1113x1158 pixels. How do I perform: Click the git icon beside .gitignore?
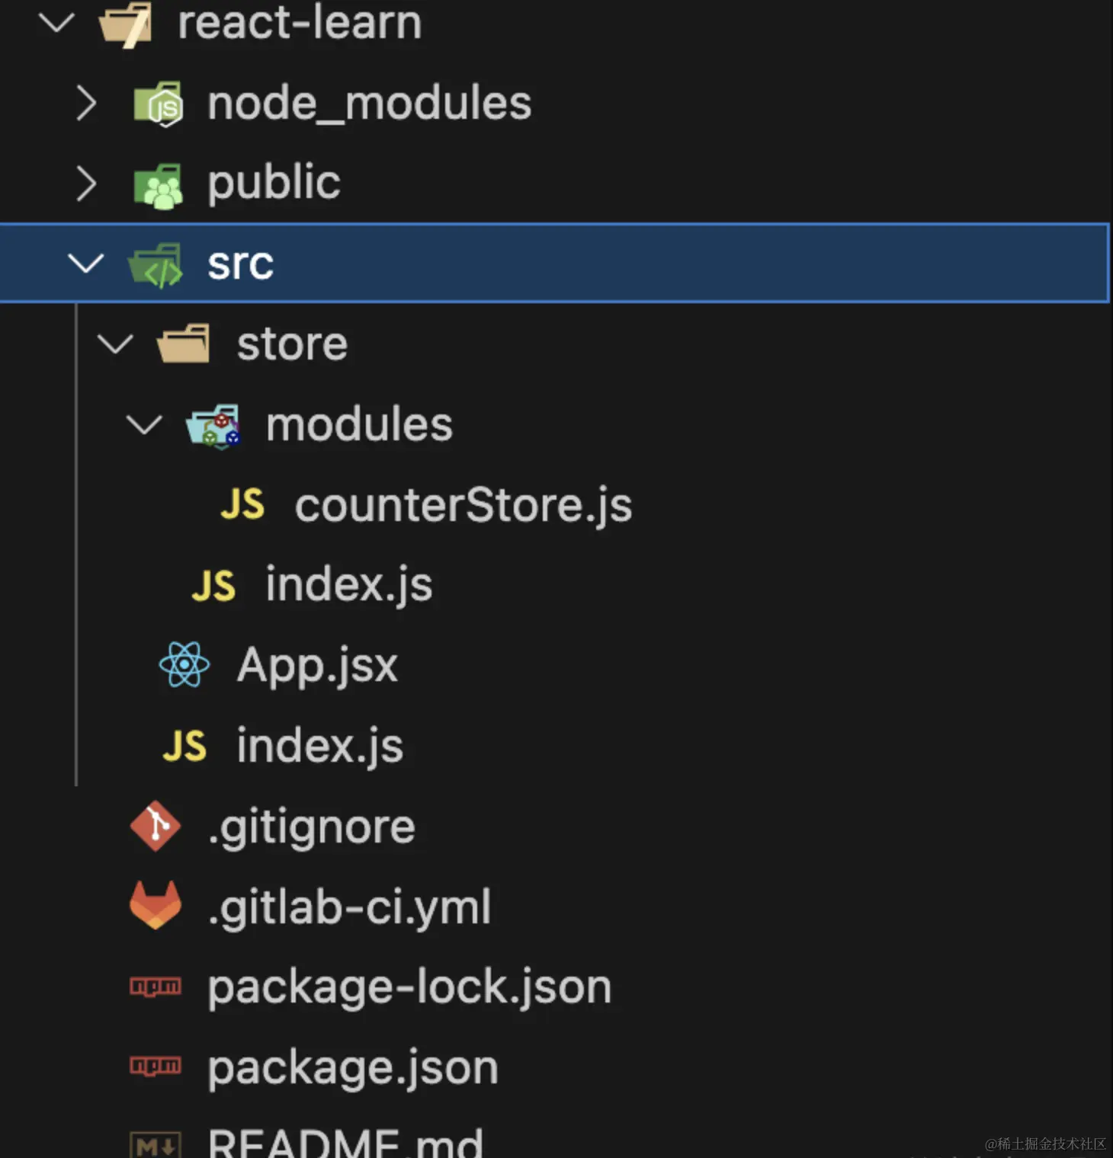pos(156,826)
